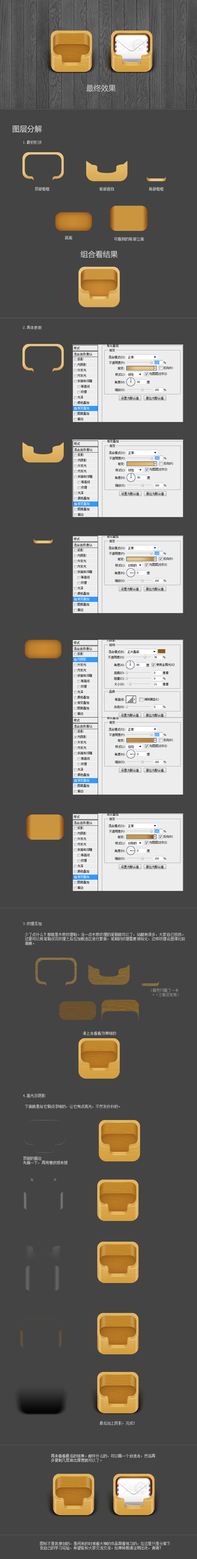Click the angle dial in the 内阴影 settings panel
Screen dimensions: 197x1559
[130, 665]
